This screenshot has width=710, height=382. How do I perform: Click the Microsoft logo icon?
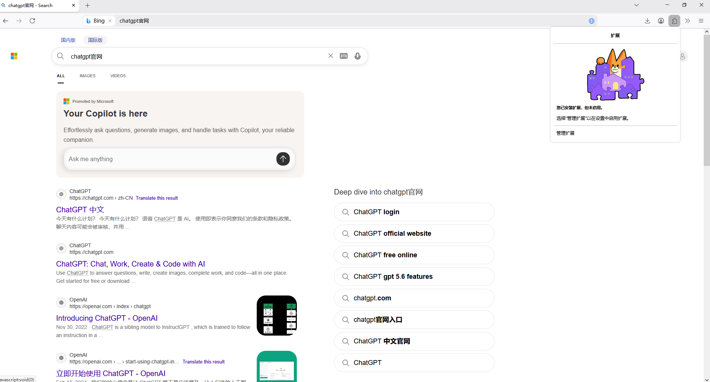[14, 56]
